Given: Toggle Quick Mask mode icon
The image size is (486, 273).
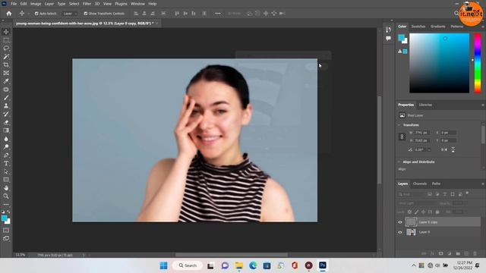Looking at the screenshot, I should pyautogui.click(x=6, y=230).
